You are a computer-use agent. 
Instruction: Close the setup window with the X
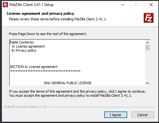pyautogui.click(x=151, y=5)
